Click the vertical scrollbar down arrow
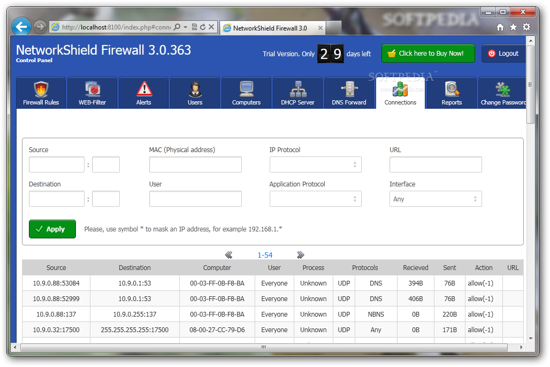The height and width of the screenshot is (367, 550). point(530,338)
